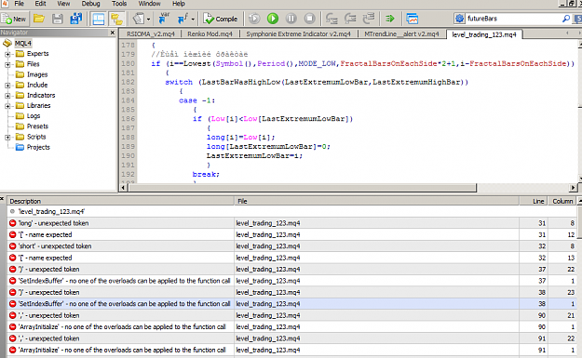Click into the futureBars search field

514,19
